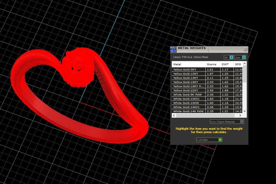The width and height of the screenshot is (276, 184).
Task: Enable the Use Object Materials option
Action: coord(227,122)
